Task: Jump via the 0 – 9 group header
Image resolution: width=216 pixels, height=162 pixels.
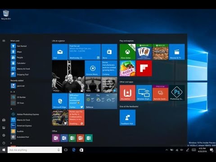Action: (x=13, y=92)
